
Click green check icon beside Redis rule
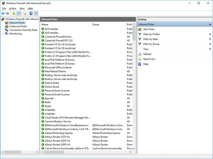(43, 102)
